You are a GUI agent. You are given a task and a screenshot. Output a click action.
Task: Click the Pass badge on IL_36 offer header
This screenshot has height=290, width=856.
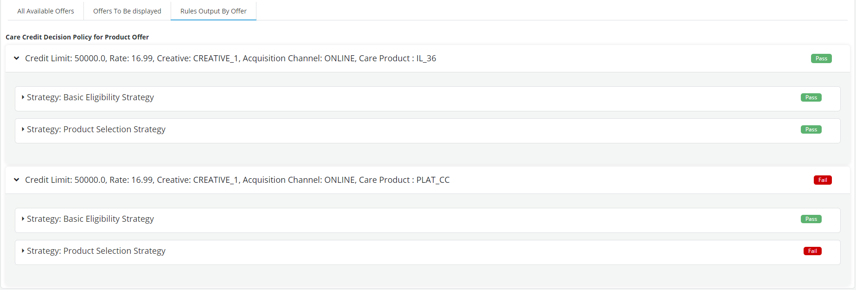[x=821, y=58]
